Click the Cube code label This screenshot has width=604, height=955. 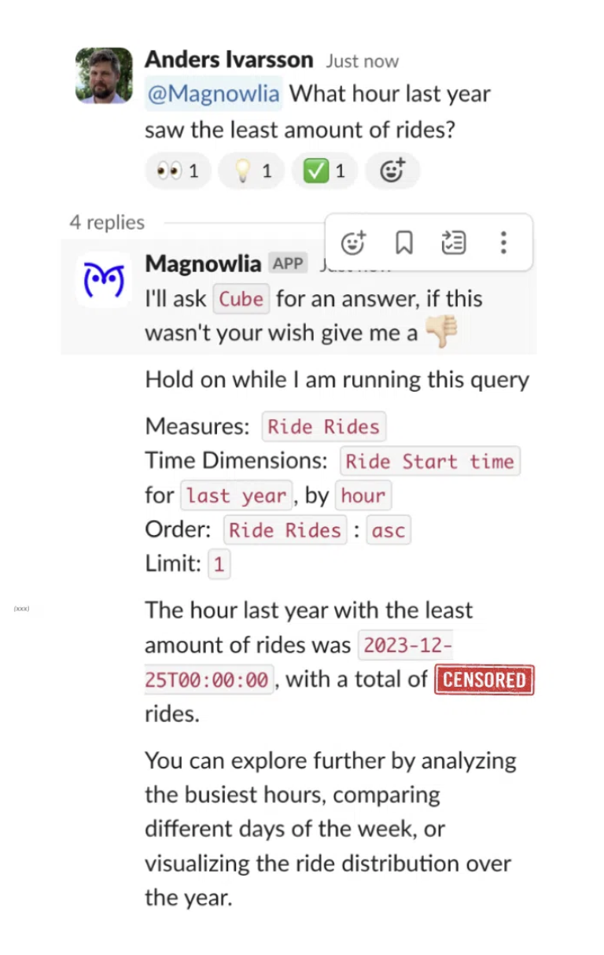(x=241, y=300)
